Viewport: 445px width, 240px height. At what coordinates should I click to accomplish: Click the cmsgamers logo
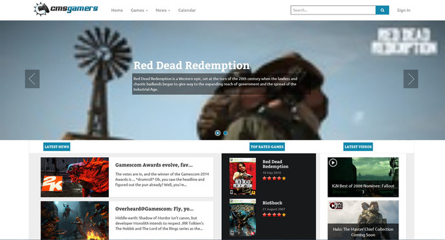point(66,9)
